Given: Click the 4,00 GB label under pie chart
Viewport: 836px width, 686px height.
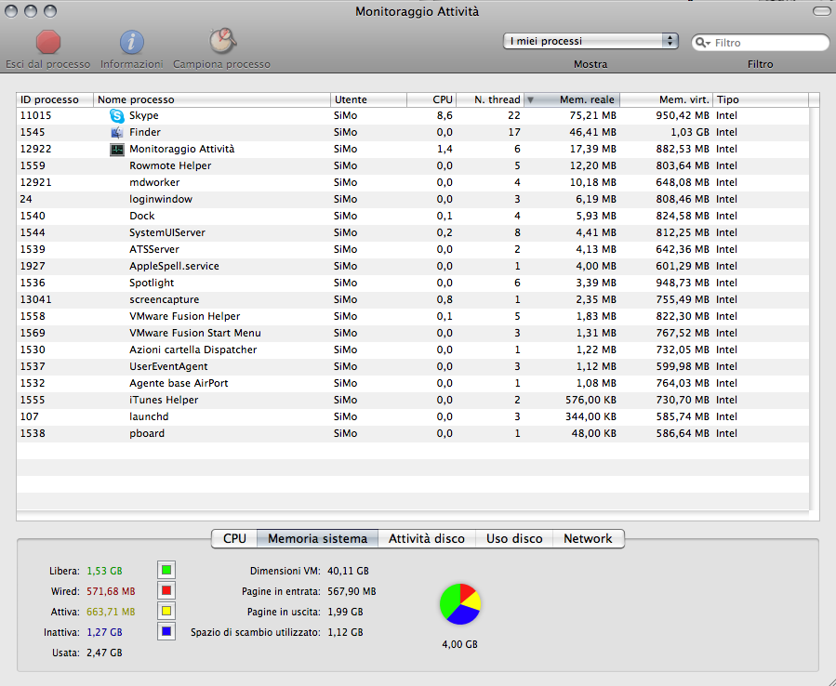Looking at the screenshot, I should (459, 644).
